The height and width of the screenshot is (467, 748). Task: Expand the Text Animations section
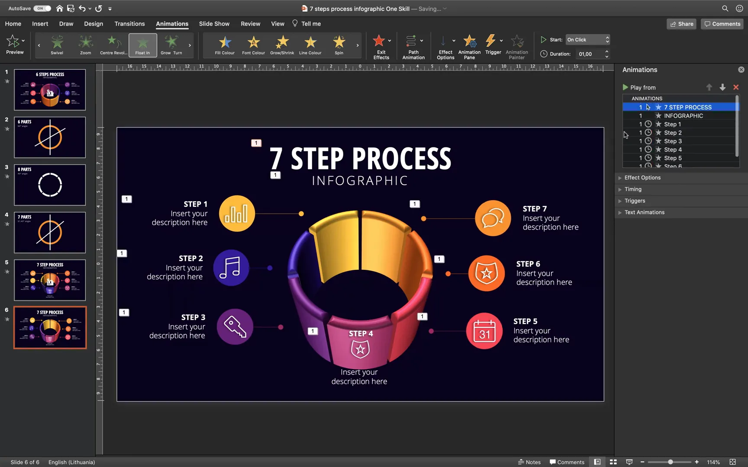click(644, 212)
